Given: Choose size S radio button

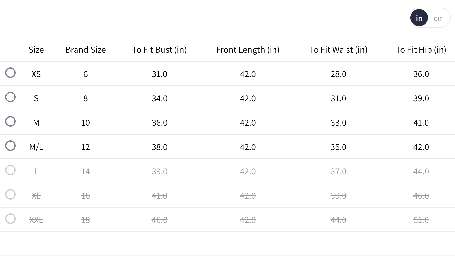Looking at the screenshot, I should (x=10, y=97).
